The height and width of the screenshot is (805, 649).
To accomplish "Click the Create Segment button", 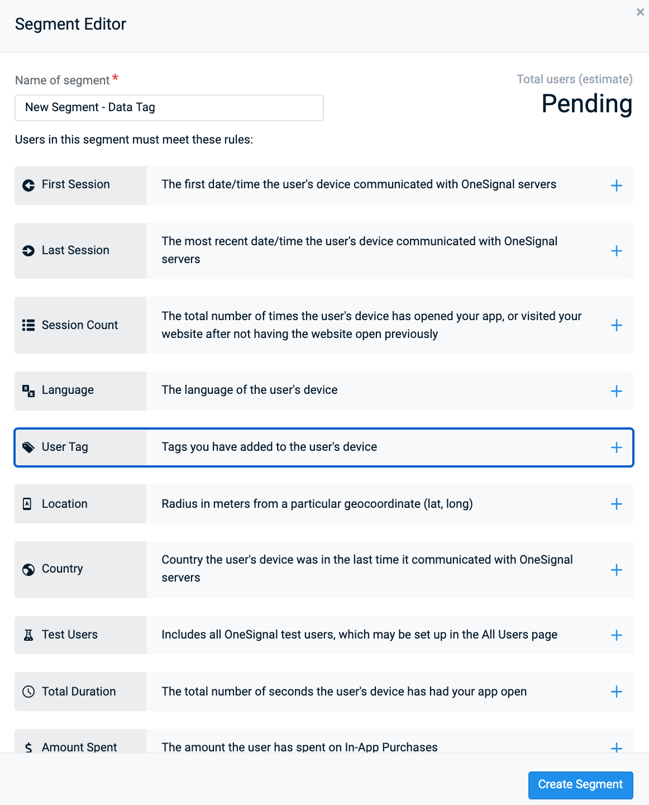I will (581, 785).
